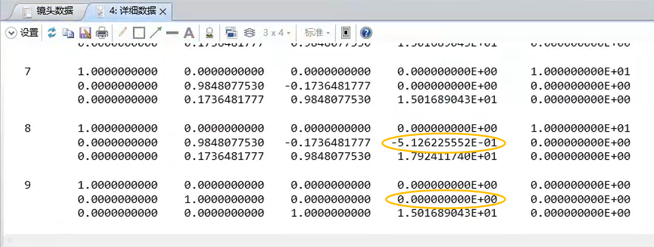Select the green arrow drawing tool
Viewport: 654px width, 247px height.
tap(155, 33)
